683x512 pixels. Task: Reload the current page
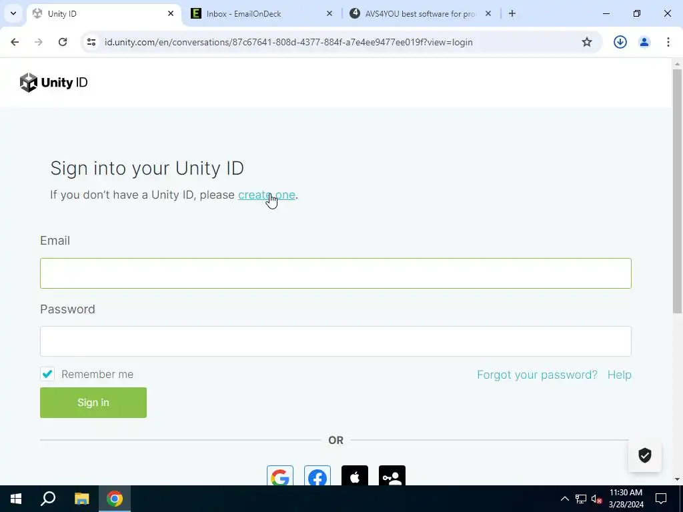[63, 42]
